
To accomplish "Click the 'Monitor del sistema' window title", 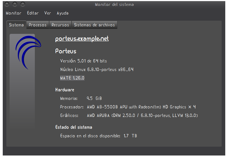I will 114,5.
